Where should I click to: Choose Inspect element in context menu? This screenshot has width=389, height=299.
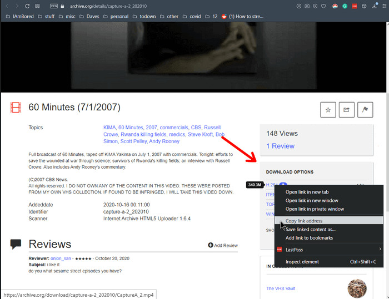point(329,262)
